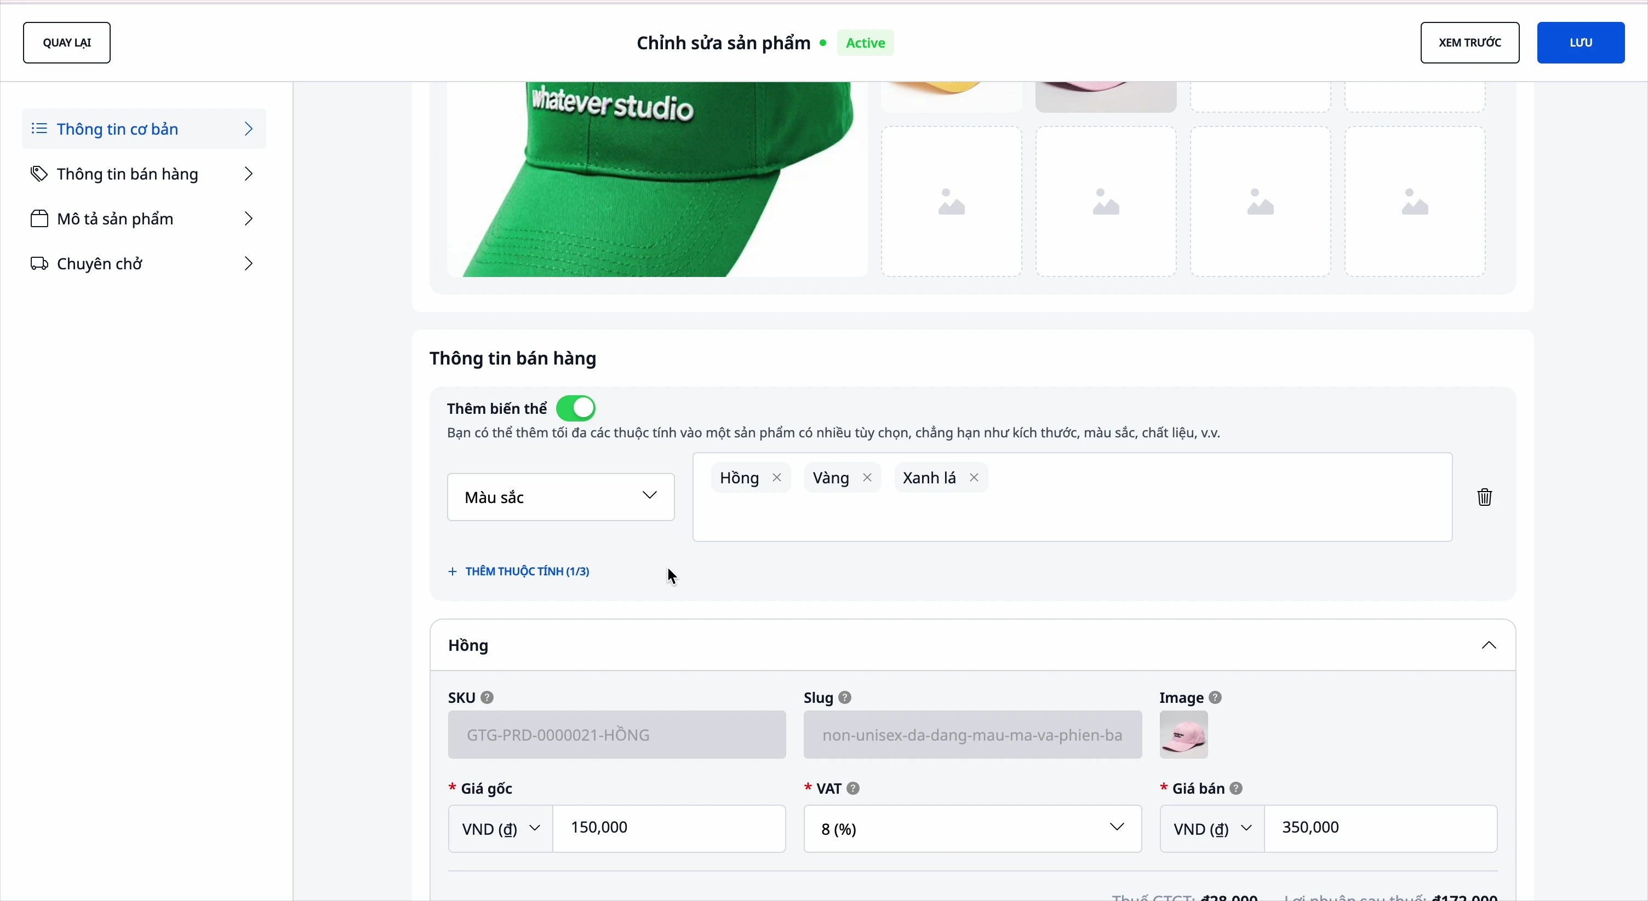Click the LƯU save button
Screen dimensions: 1648x901
tap(1580, 43)
